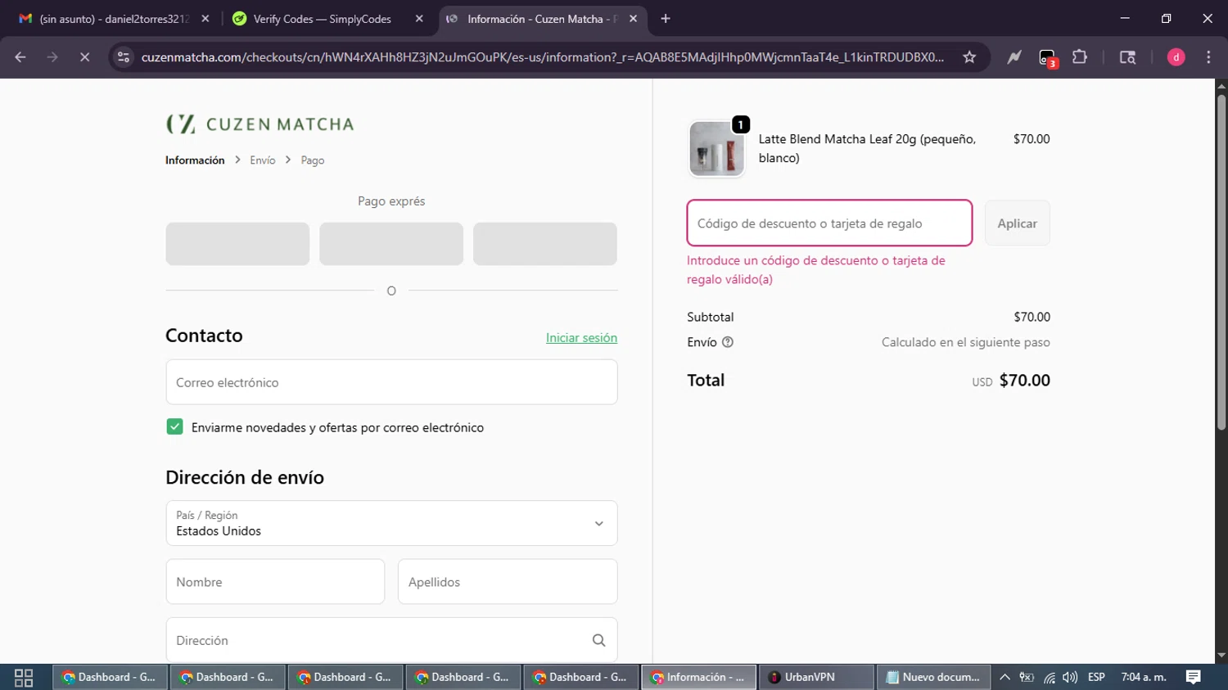The height and width of the screenshot is (690, 1228).
Task: Click the Cuzen Matcha logo
Action: 260,124
